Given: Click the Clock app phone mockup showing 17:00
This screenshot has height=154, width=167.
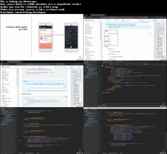Looking at the screenshot, I should [x=71, y=37].
